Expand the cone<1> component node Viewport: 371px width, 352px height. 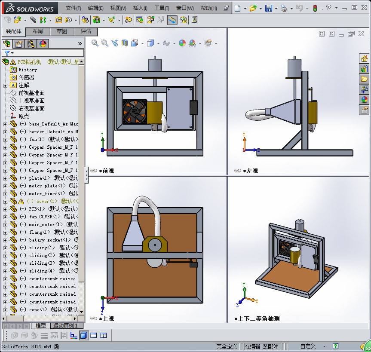[5, 310]
